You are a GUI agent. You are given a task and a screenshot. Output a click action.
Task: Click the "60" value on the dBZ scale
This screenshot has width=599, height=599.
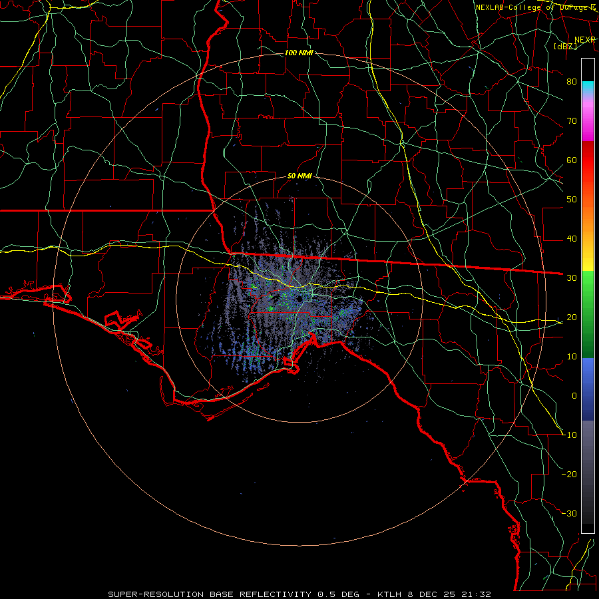click(572, 160)
